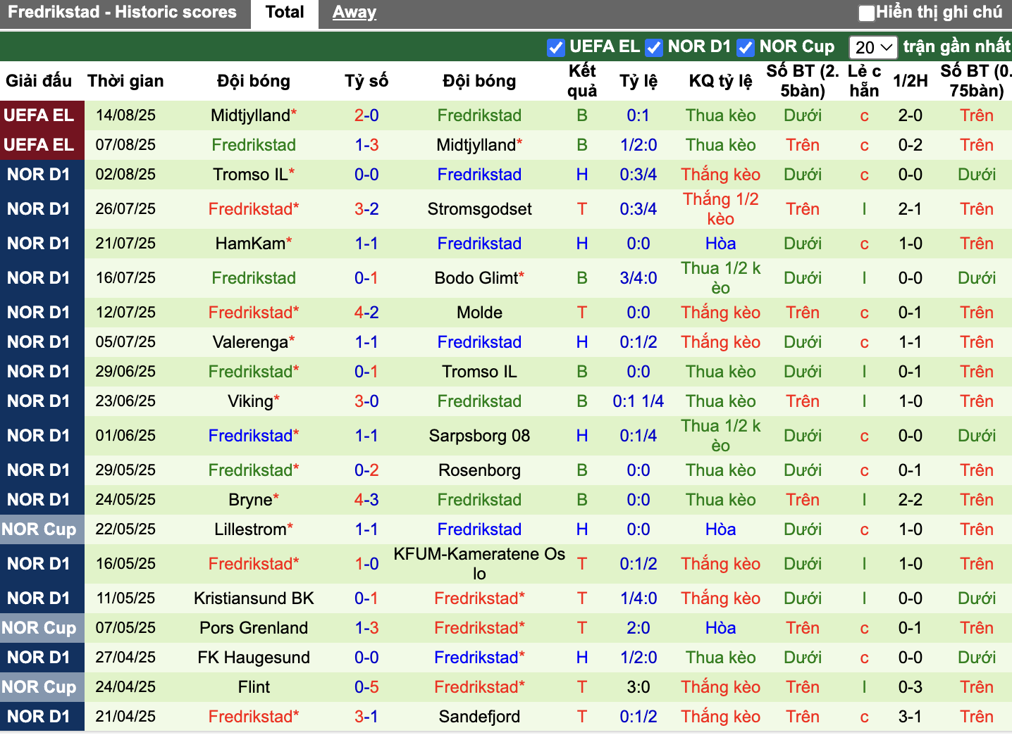Click the 3-0 score in Viking match
Viewport: 1012px width, 735px height.
(366, 401)
